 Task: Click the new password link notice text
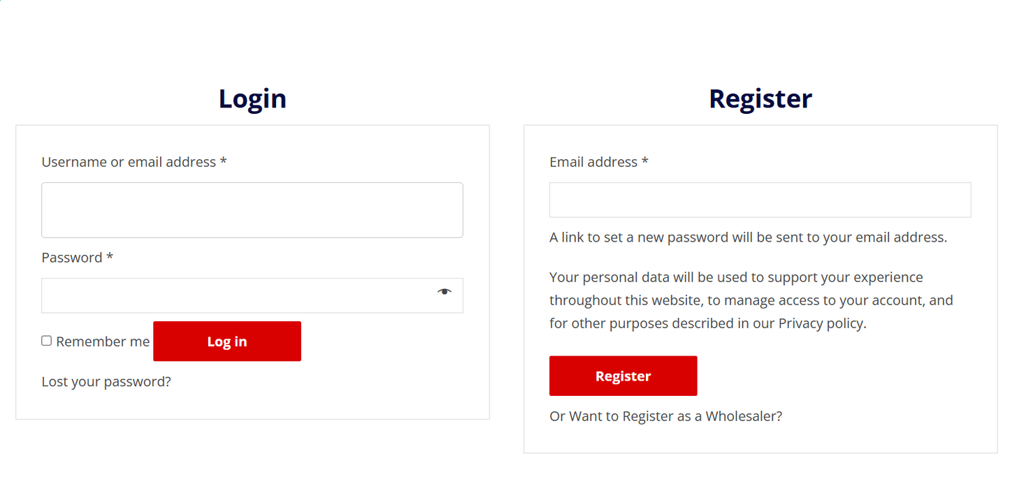pos(748,237)
